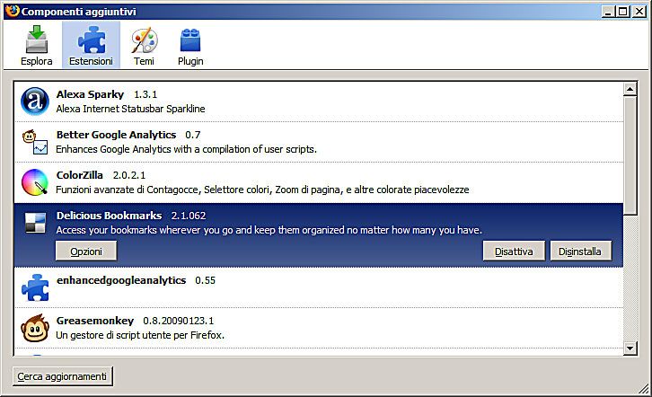Open the Temi palette icon

click(144, 40)
